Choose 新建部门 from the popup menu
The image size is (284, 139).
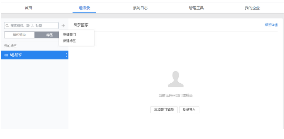pyautogui.click(x=69, y=35)
